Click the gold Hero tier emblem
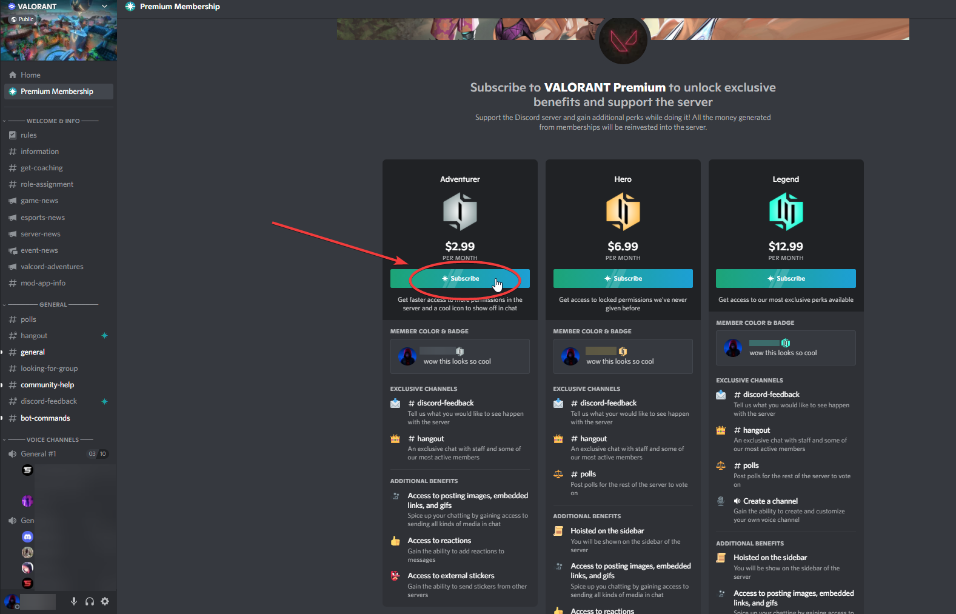956x614 pixels. pyautogui.click(x=623, y=212)
